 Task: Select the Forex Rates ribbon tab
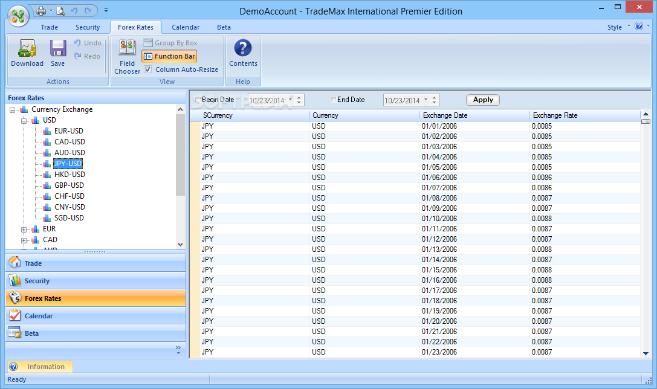(x=136, y=27)
